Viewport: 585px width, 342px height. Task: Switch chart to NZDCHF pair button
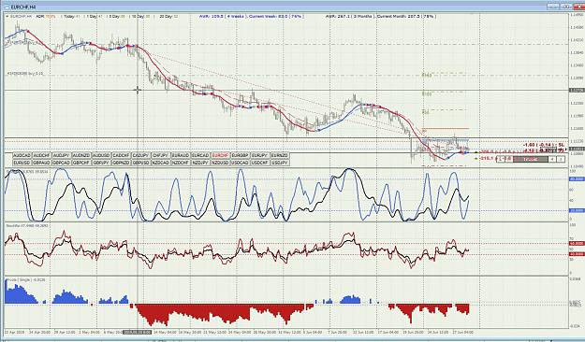(181, 163)
